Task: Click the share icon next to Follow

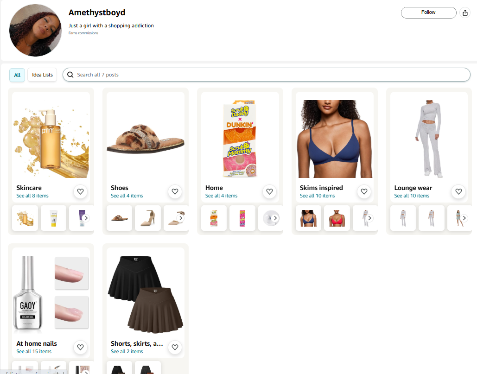Action: point(465,13)
